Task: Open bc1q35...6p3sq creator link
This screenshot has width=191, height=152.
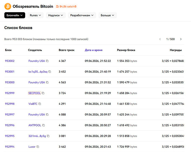Action: point(38,72)
